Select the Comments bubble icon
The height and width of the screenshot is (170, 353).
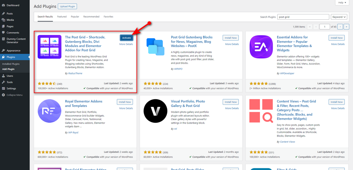(x=3, y=33)
